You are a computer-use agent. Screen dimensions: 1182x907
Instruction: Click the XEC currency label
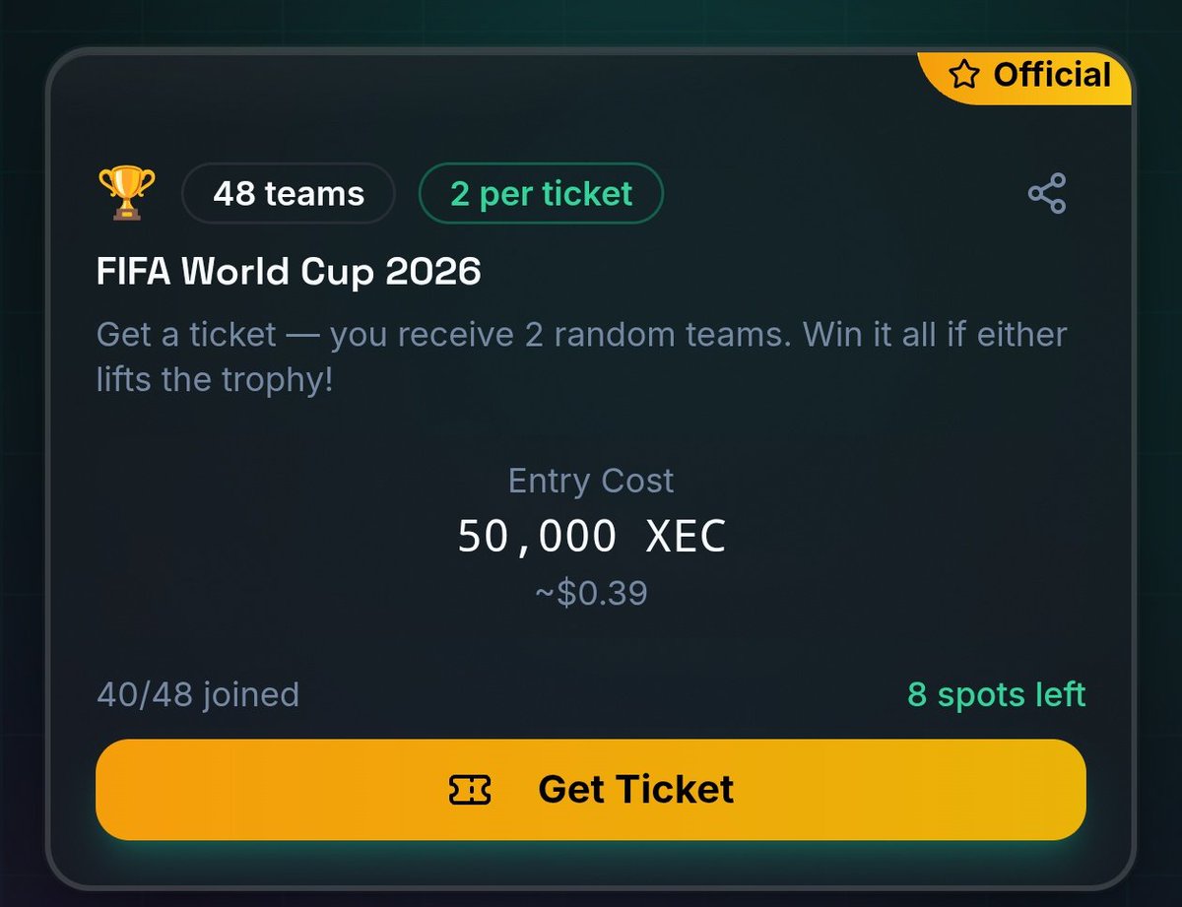[686, 536]
